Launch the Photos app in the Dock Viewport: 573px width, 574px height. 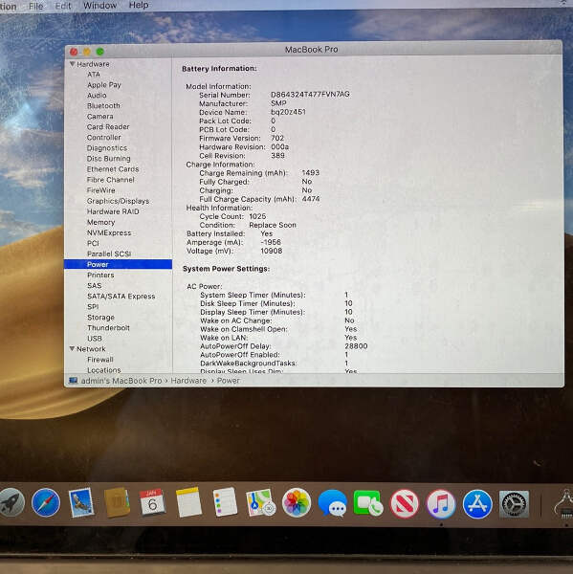point(297,503)
